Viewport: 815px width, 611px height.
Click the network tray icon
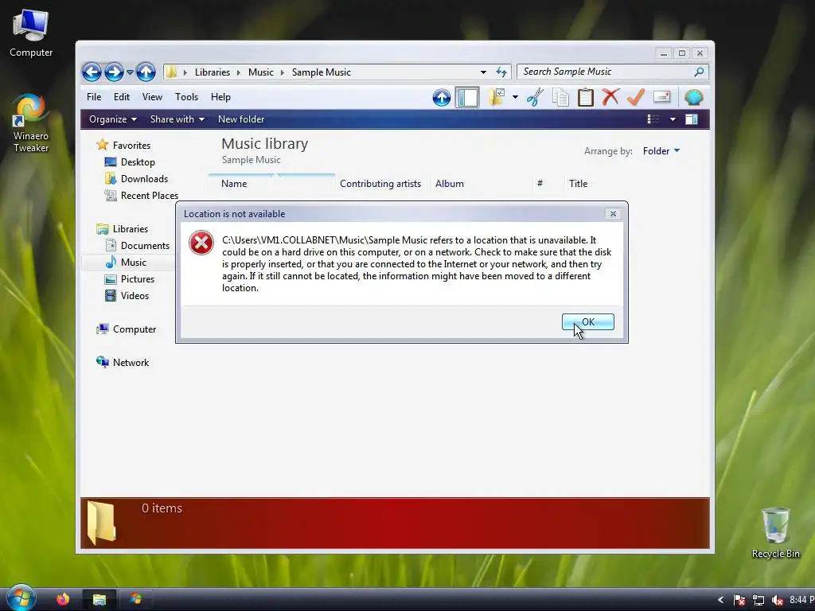pyautogui.click(x=758, y=601)
